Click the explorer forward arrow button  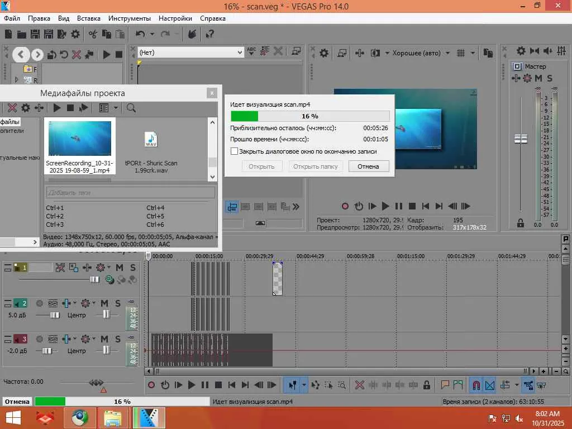pyautogui.click(x=37, y=55)
